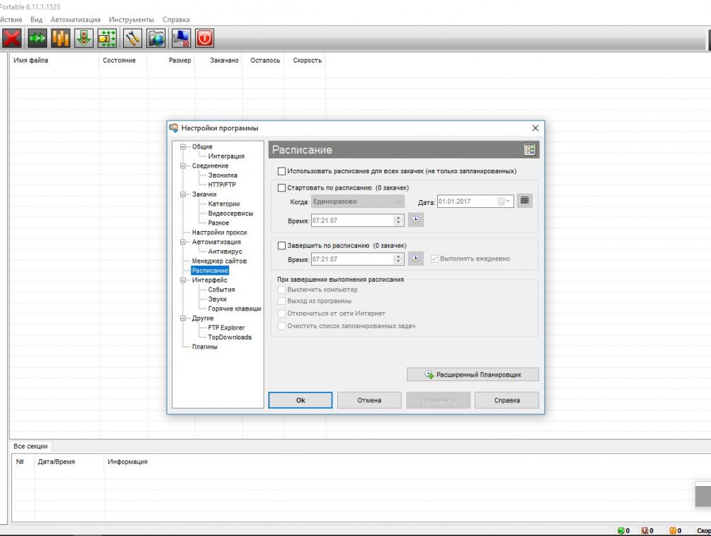Close the Настройки программы dialog

point(535,128)
